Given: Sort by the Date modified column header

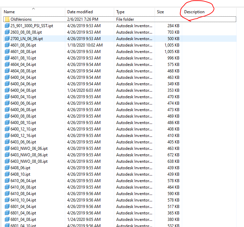Looking at the screenshot, I should pyautogui.click(x=80, y=12).
